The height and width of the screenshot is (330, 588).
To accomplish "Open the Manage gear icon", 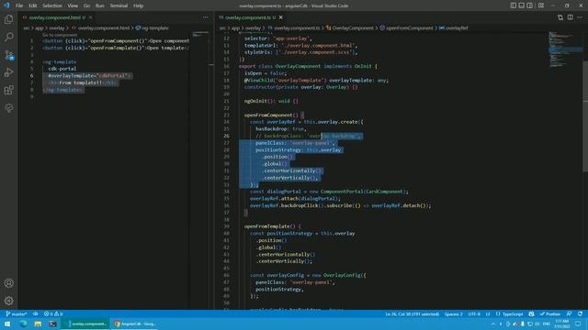I will click(8, 301).
